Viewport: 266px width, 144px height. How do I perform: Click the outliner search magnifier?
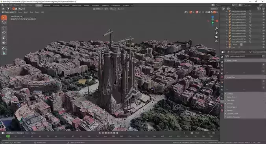point(235,9)
